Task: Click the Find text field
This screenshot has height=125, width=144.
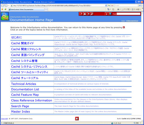Action: (x=128, y=14)
